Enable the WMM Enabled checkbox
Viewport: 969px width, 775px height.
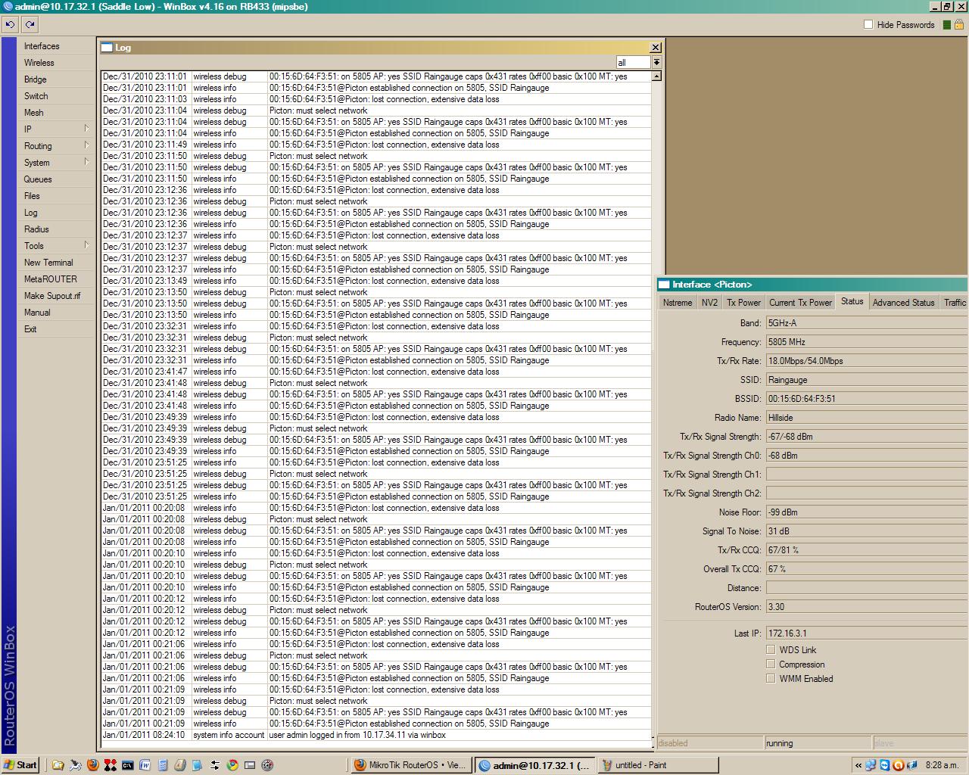tap(771, 678)
